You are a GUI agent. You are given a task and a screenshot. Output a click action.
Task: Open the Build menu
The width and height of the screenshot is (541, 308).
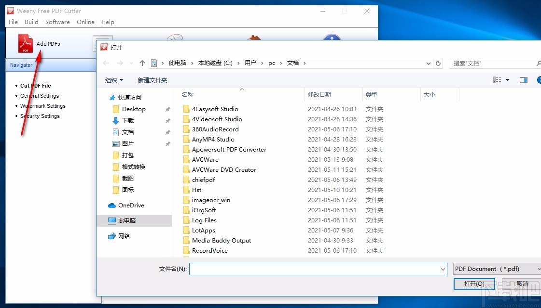[x=31, y=22]
